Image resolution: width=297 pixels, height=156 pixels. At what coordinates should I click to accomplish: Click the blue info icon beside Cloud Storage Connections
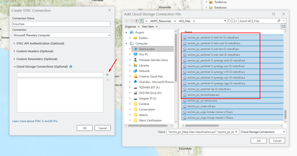71,67
